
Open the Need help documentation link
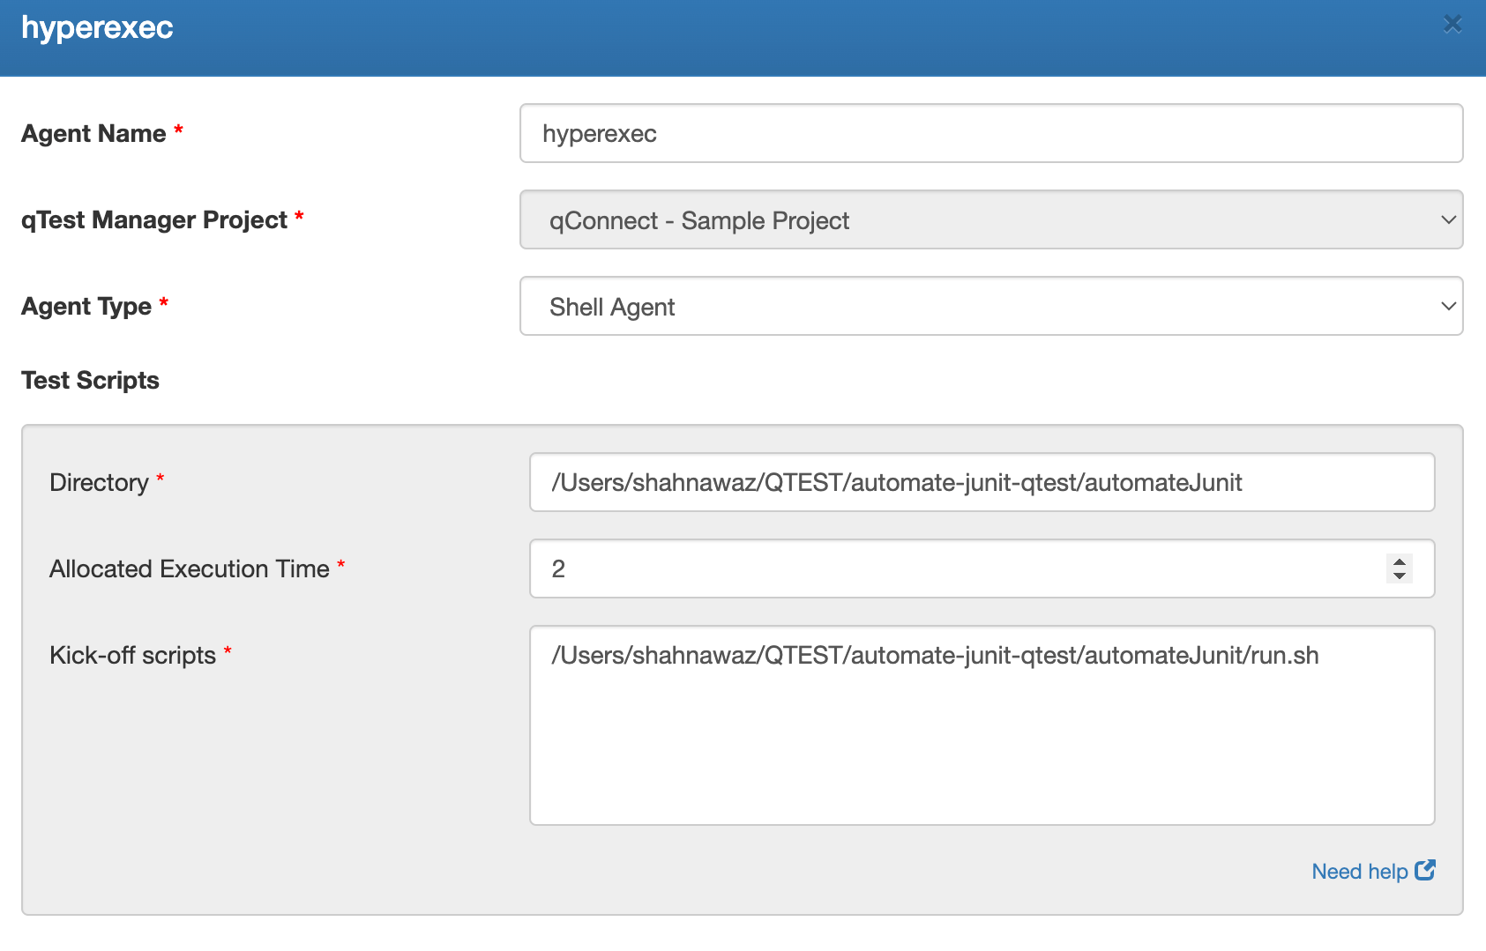(1372, 871)
